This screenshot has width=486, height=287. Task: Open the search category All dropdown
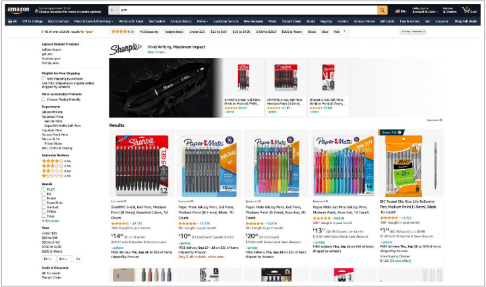pos(114,11)
